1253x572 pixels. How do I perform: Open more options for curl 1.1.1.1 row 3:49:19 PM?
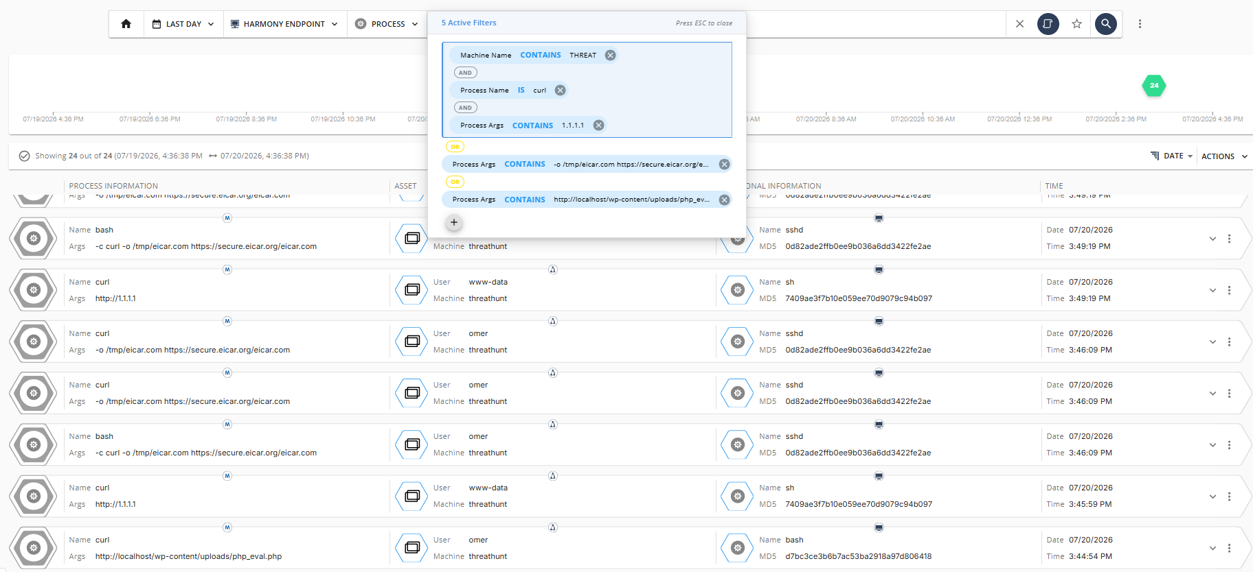1229,290
